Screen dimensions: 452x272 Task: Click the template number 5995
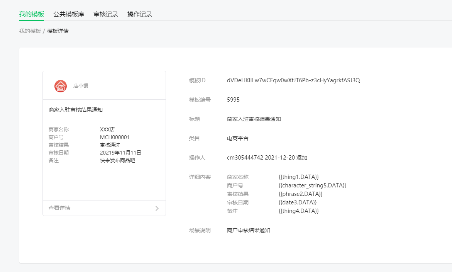click(233, 100)
